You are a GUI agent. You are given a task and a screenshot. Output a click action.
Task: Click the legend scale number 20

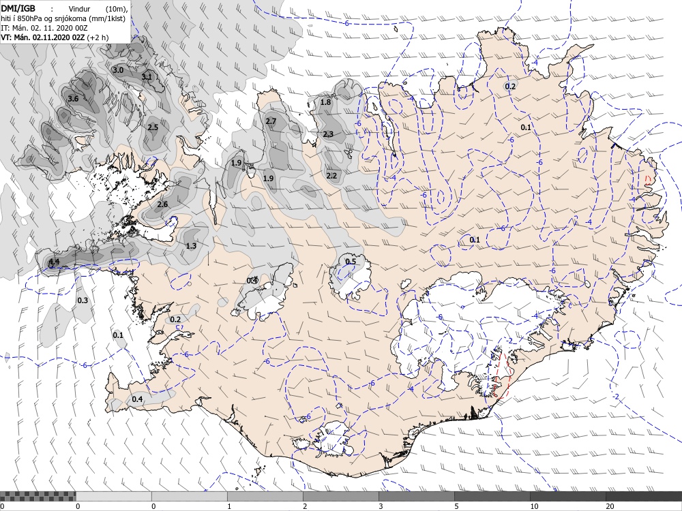(610, 506)
